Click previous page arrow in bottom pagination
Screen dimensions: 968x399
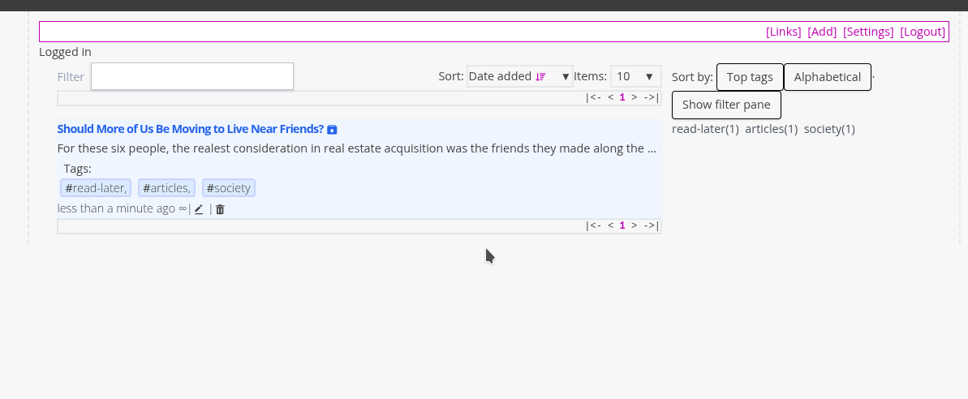(x=610, y=225)
